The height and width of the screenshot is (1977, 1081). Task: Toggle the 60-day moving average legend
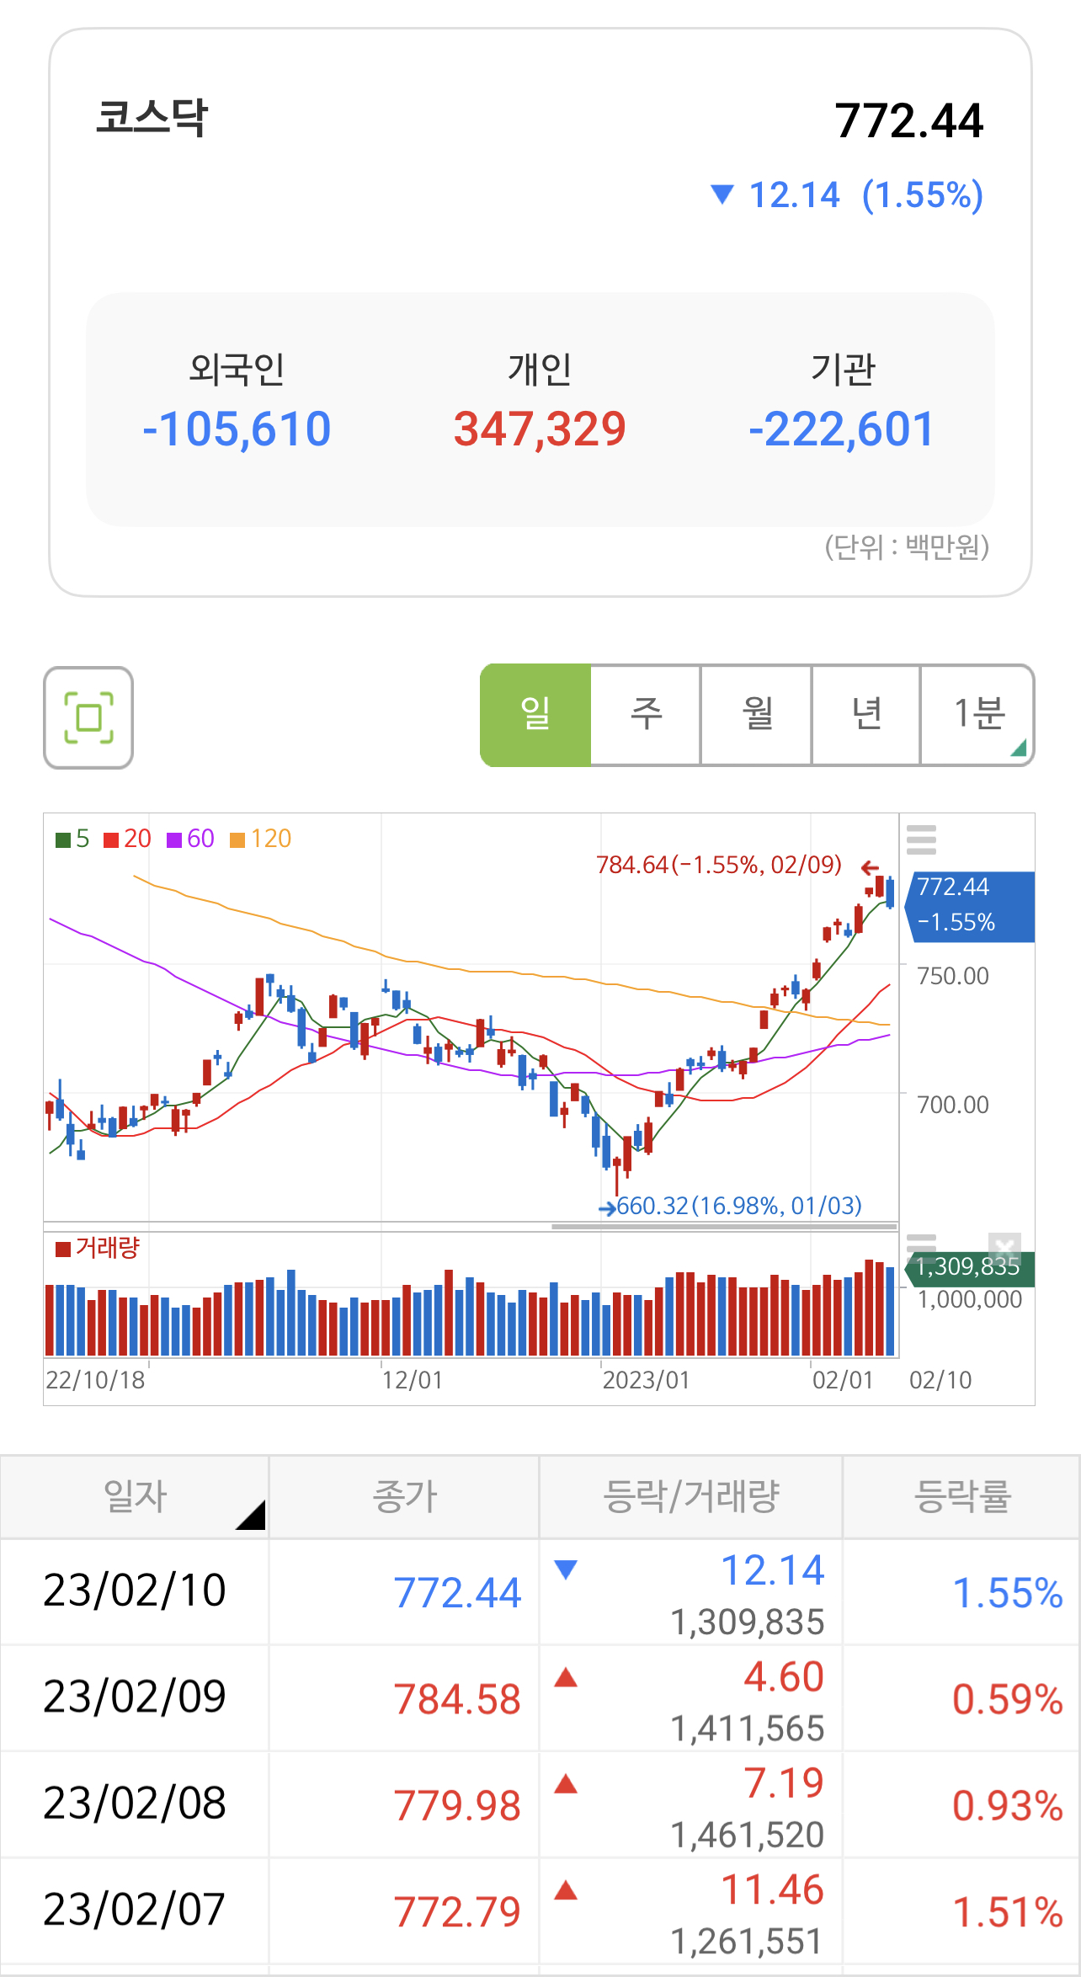tap(190, 839)
